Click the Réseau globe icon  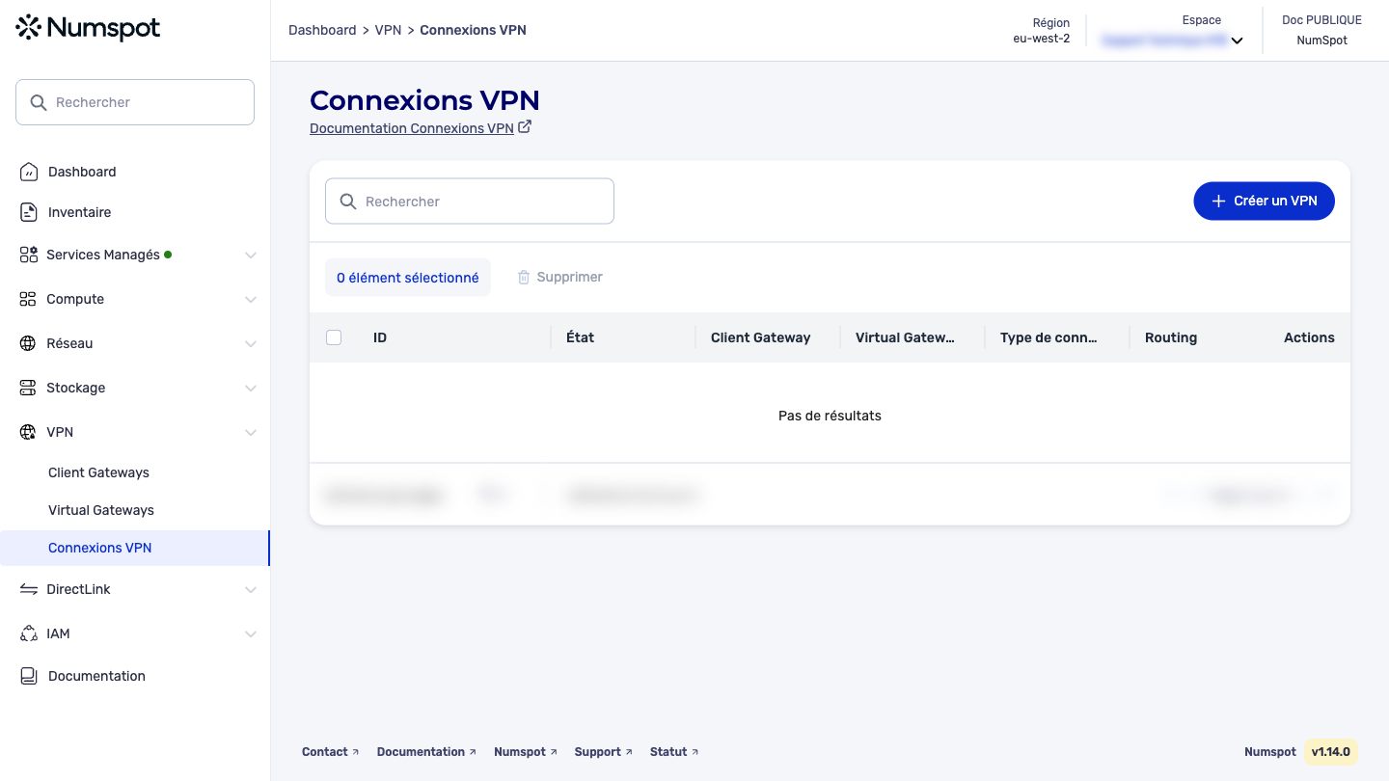tap(28, 343)
